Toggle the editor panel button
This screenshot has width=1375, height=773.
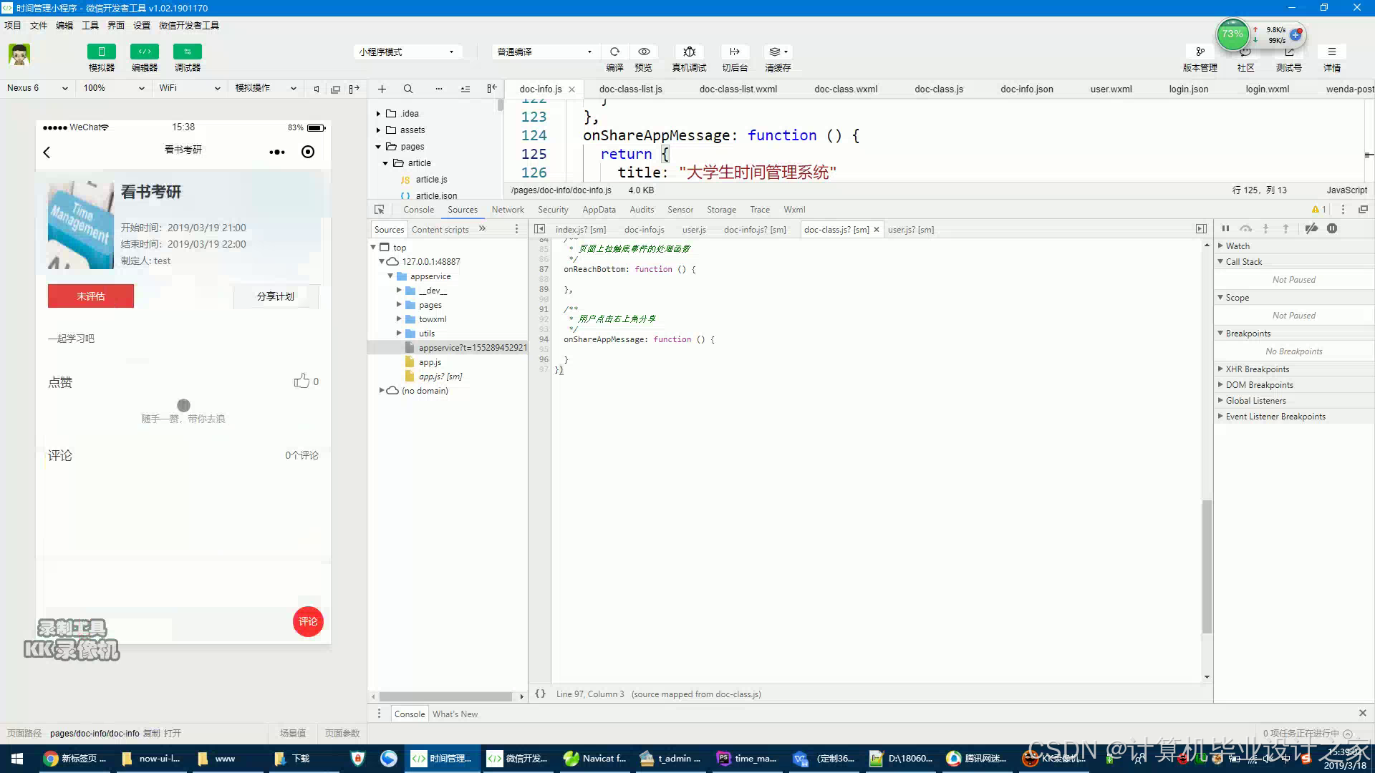tap(144, 52)
